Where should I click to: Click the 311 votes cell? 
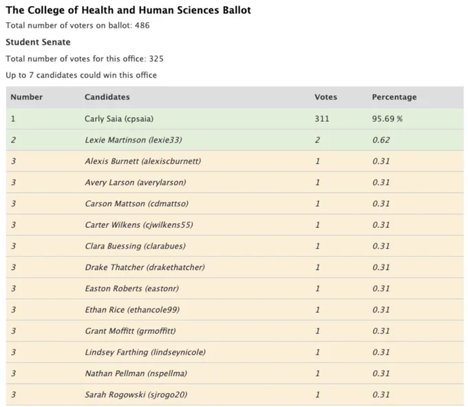(x=322, y=119)
